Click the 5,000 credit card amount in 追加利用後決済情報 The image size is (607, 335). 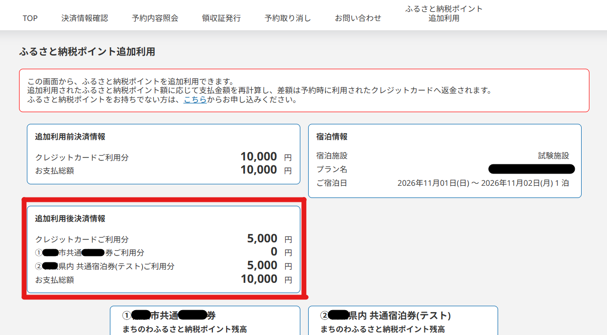[262, 238]
